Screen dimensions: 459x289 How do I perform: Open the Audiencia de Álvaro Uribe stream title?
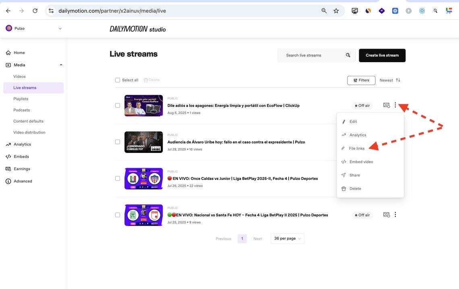[x=236, y=142]
